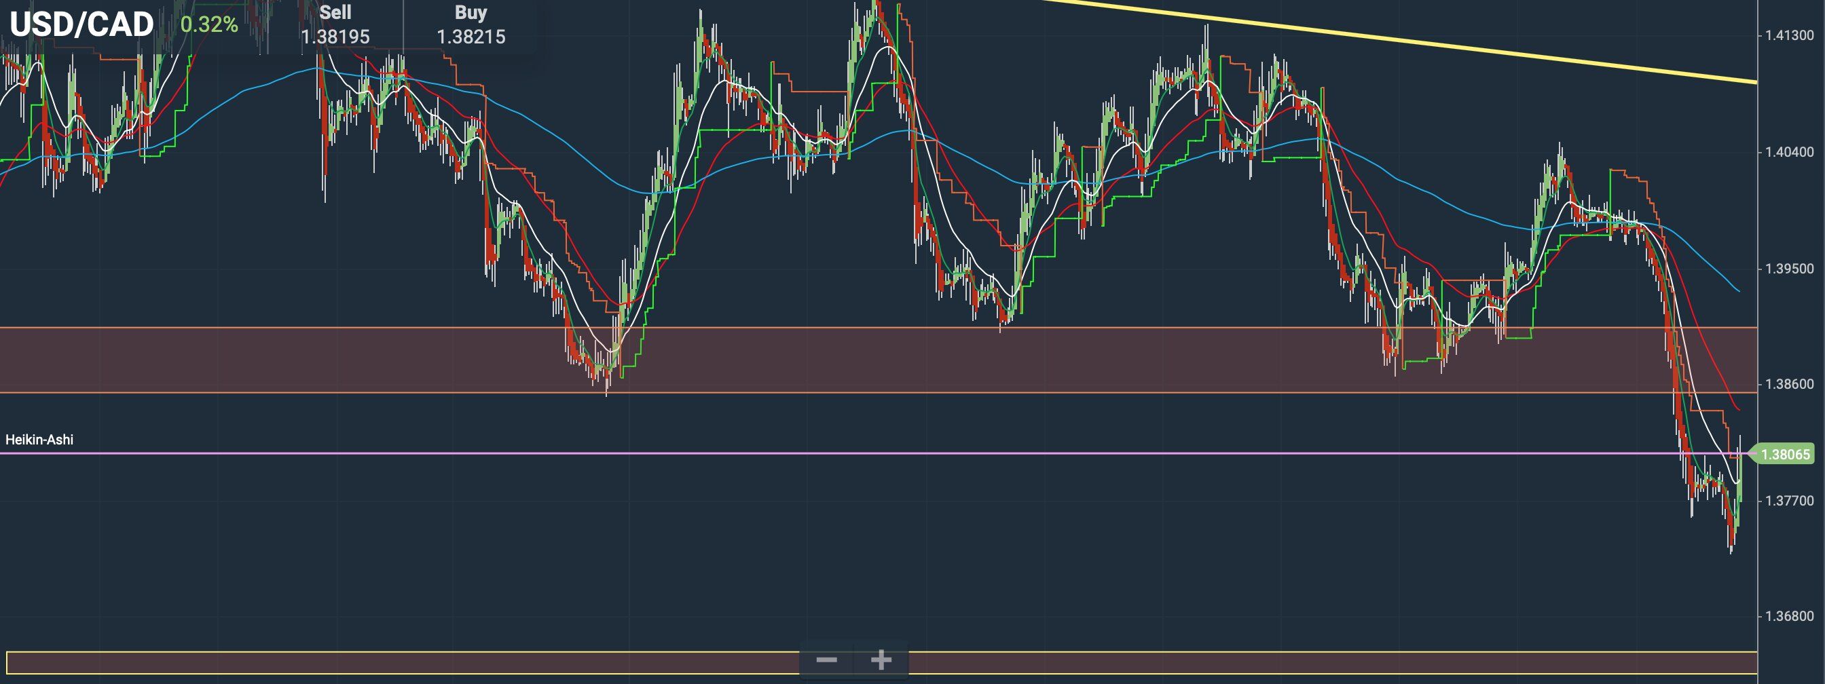
Task: Zoom out the chart with the minus button
Action: [826, 661]
